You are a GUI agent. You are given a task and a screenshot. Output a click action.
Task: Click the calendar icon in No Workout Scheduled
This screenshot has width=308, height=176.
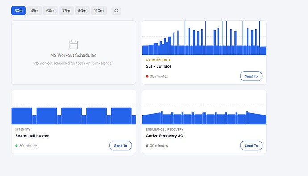click(x=74, y=45)
